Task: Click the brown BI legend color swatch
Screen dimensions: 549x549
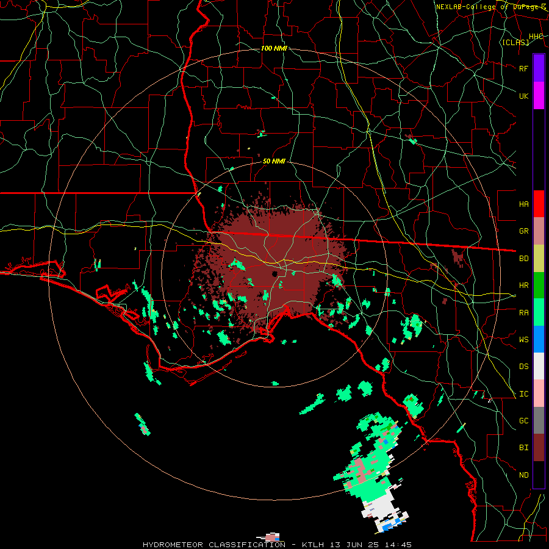Action: point(539,448)
